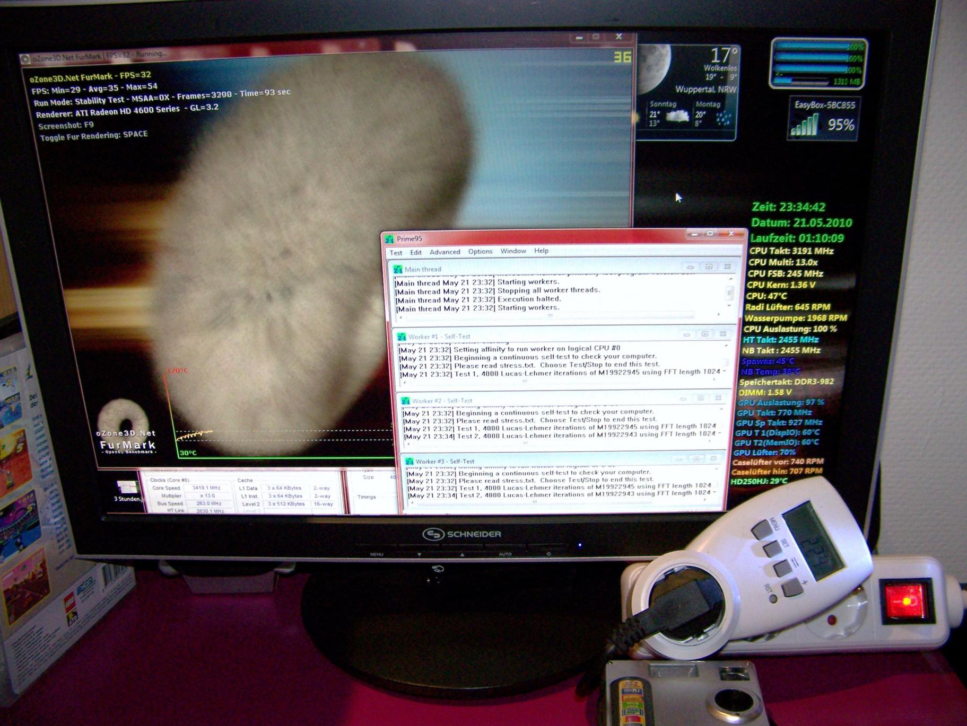Click the 17° temperature in weather gadget
Screen dimensions: 967x726
tap(724, 56)
